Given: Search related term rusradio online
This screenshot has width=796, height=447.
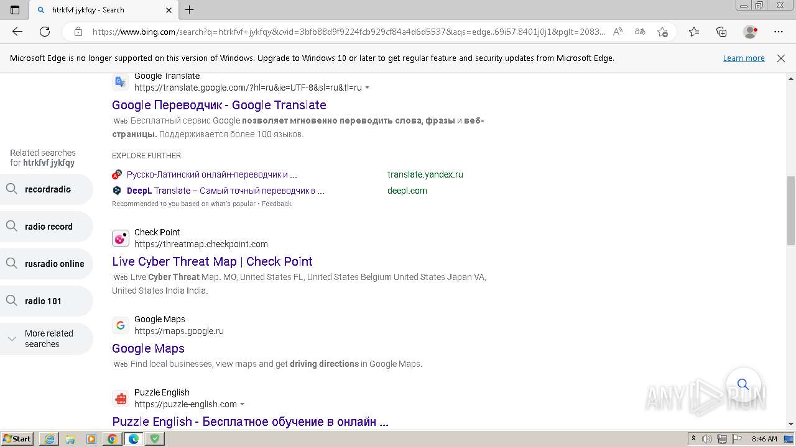Looking at the screenshot, I should coord(47,264).
